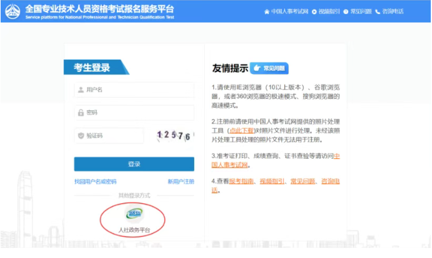Image resolution: width=432 pixels, height=258 pixels.
Task: Click the question mark icon in header
Action: pyautogui.click(x=345, y=11)
